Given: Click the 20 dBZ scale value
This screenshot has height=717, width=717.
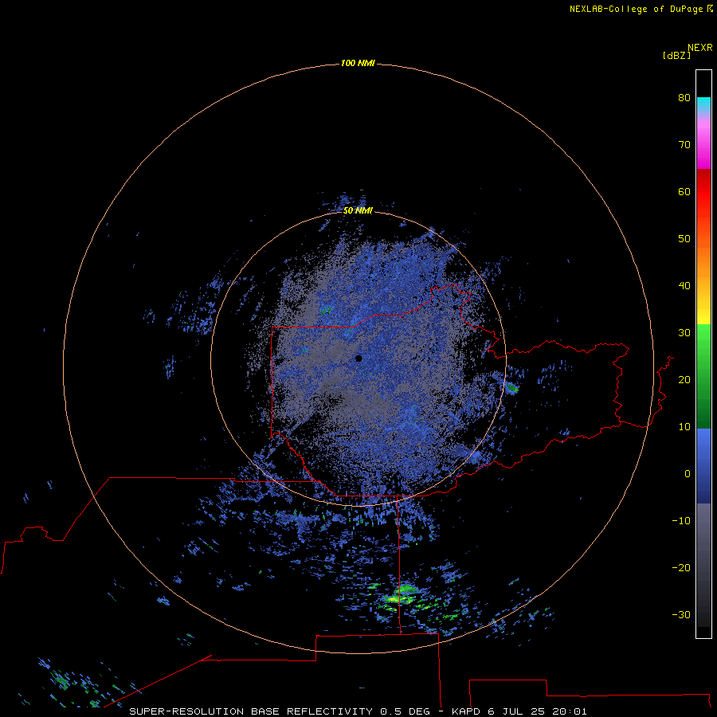Looking at the screenshot, I should pyautogui.click(x=684, y=379).
